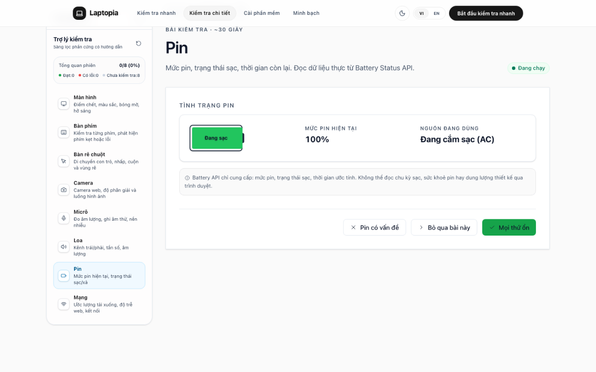Click the Chưa kiểm tra:8 counter

coord(121,75)
